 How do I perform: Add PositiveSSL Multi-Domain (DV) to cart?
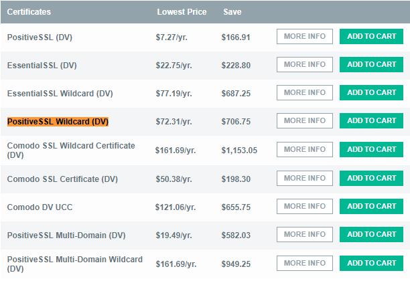pos(371,234)
